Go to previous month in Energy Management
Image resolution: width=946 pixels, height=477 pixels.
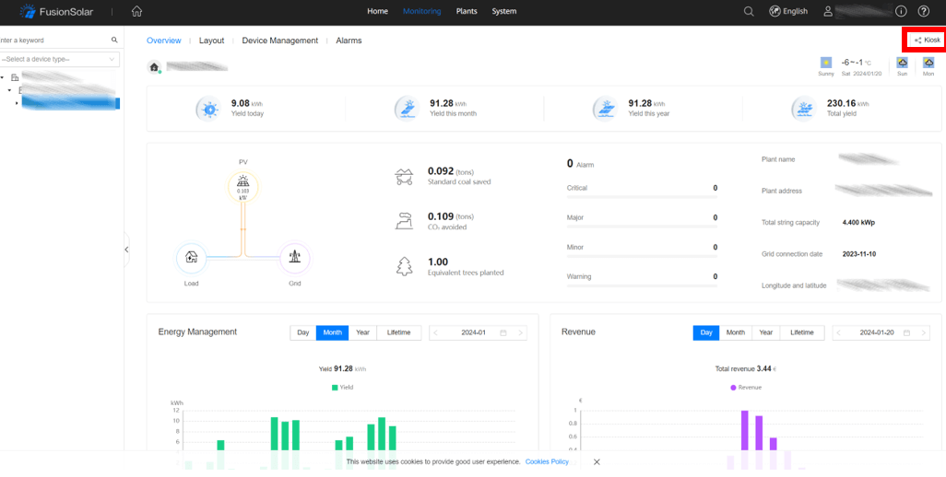[435, 332]
